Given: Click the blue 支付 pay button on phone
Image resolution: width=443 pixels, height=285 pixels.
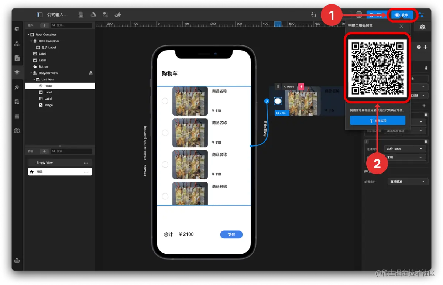Looking at the screenshot, I should [231, 234].
